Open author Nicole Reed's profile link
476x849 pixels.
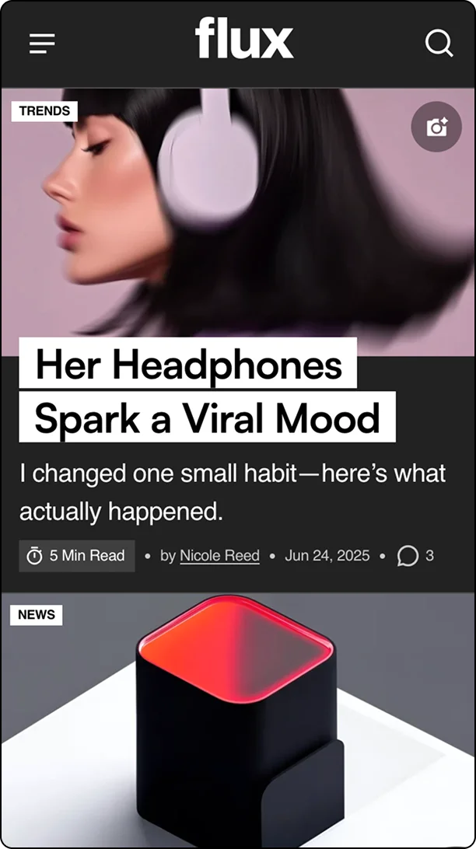tap(219, 556)
